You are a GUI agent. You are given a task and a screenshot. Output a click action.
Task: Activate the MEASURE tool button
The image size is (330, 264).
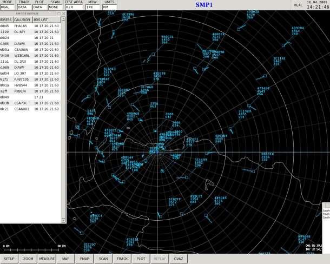(x=47, y=259)
